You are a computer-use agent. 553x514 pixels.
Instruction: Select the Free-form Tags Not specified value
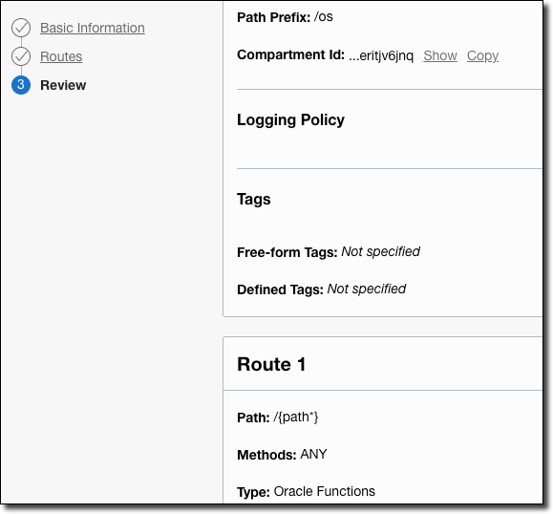[x=380, y=251]
